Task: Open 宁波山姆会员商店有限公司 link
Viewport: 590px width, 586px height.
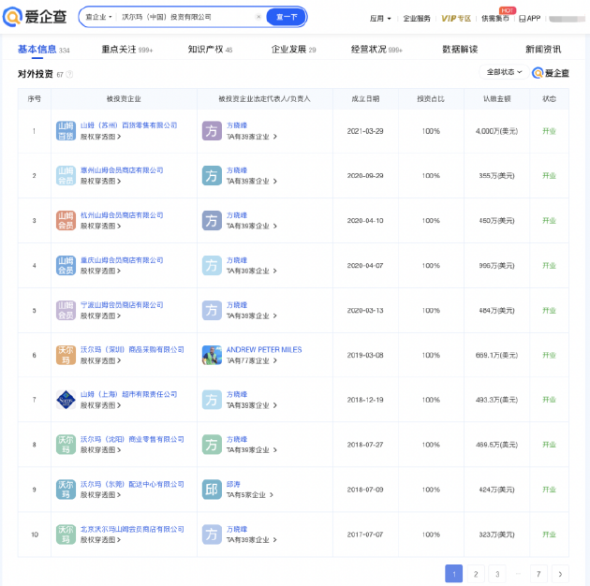Action: pyautogui.click(x=122, y=304)
